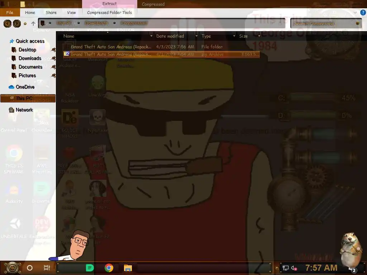Open the quick access toolbar dropdown arrow

[x=29, y=4]
